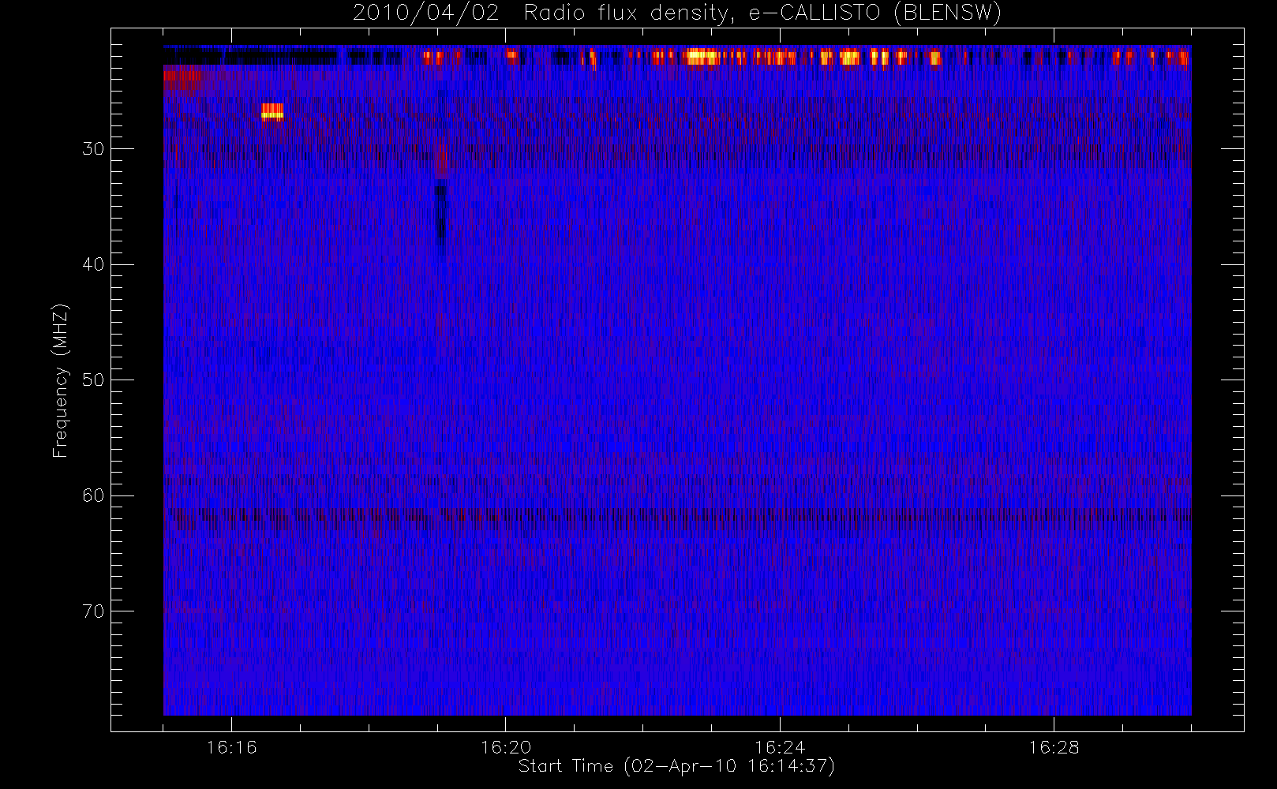Click the 40 MHz frequency tick label

click(x=93, y=264)
